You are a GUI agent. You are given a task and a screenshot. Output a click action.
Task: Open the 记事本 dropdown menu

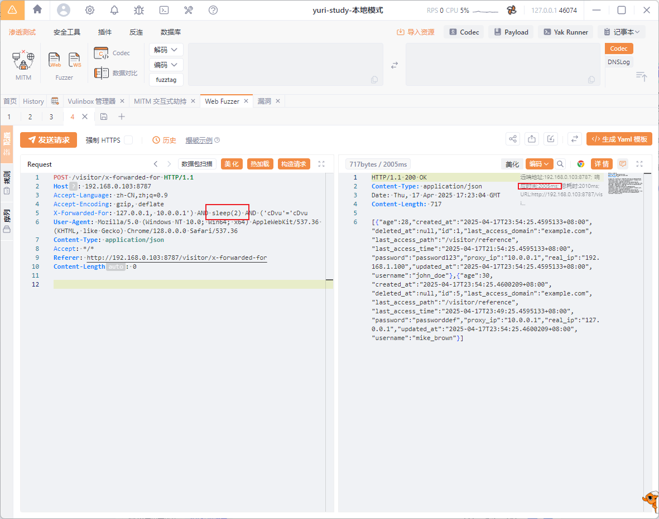621,32
